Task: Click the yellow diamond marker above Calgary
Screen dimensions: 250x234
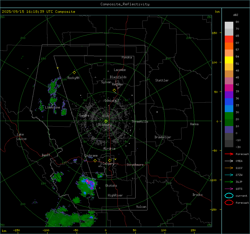Action: pyautogui.click(x=110, y=160)
